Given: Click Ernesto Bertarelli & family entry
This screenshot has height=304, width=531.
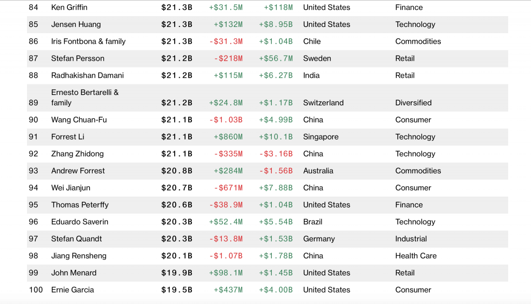Looking at the screenshot, I should 85,98.
